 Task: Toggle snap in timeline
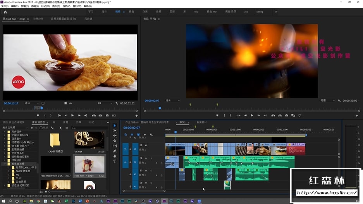[132, 135]
